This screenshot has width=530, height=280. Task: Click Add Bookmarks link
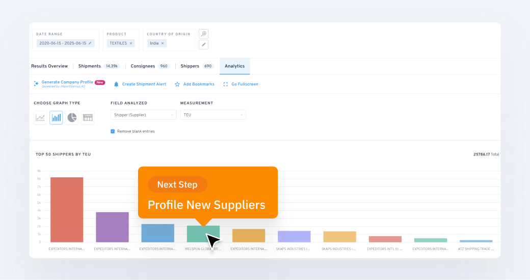pos(199,84)
